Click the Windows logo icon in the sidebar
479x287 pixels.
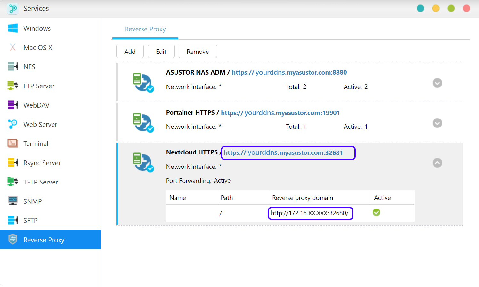click(x=13, y=28)
